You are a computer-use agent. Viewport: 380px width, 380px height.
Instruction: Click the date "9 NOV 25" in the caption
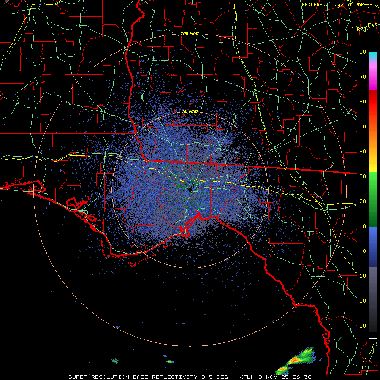point(274,377)
